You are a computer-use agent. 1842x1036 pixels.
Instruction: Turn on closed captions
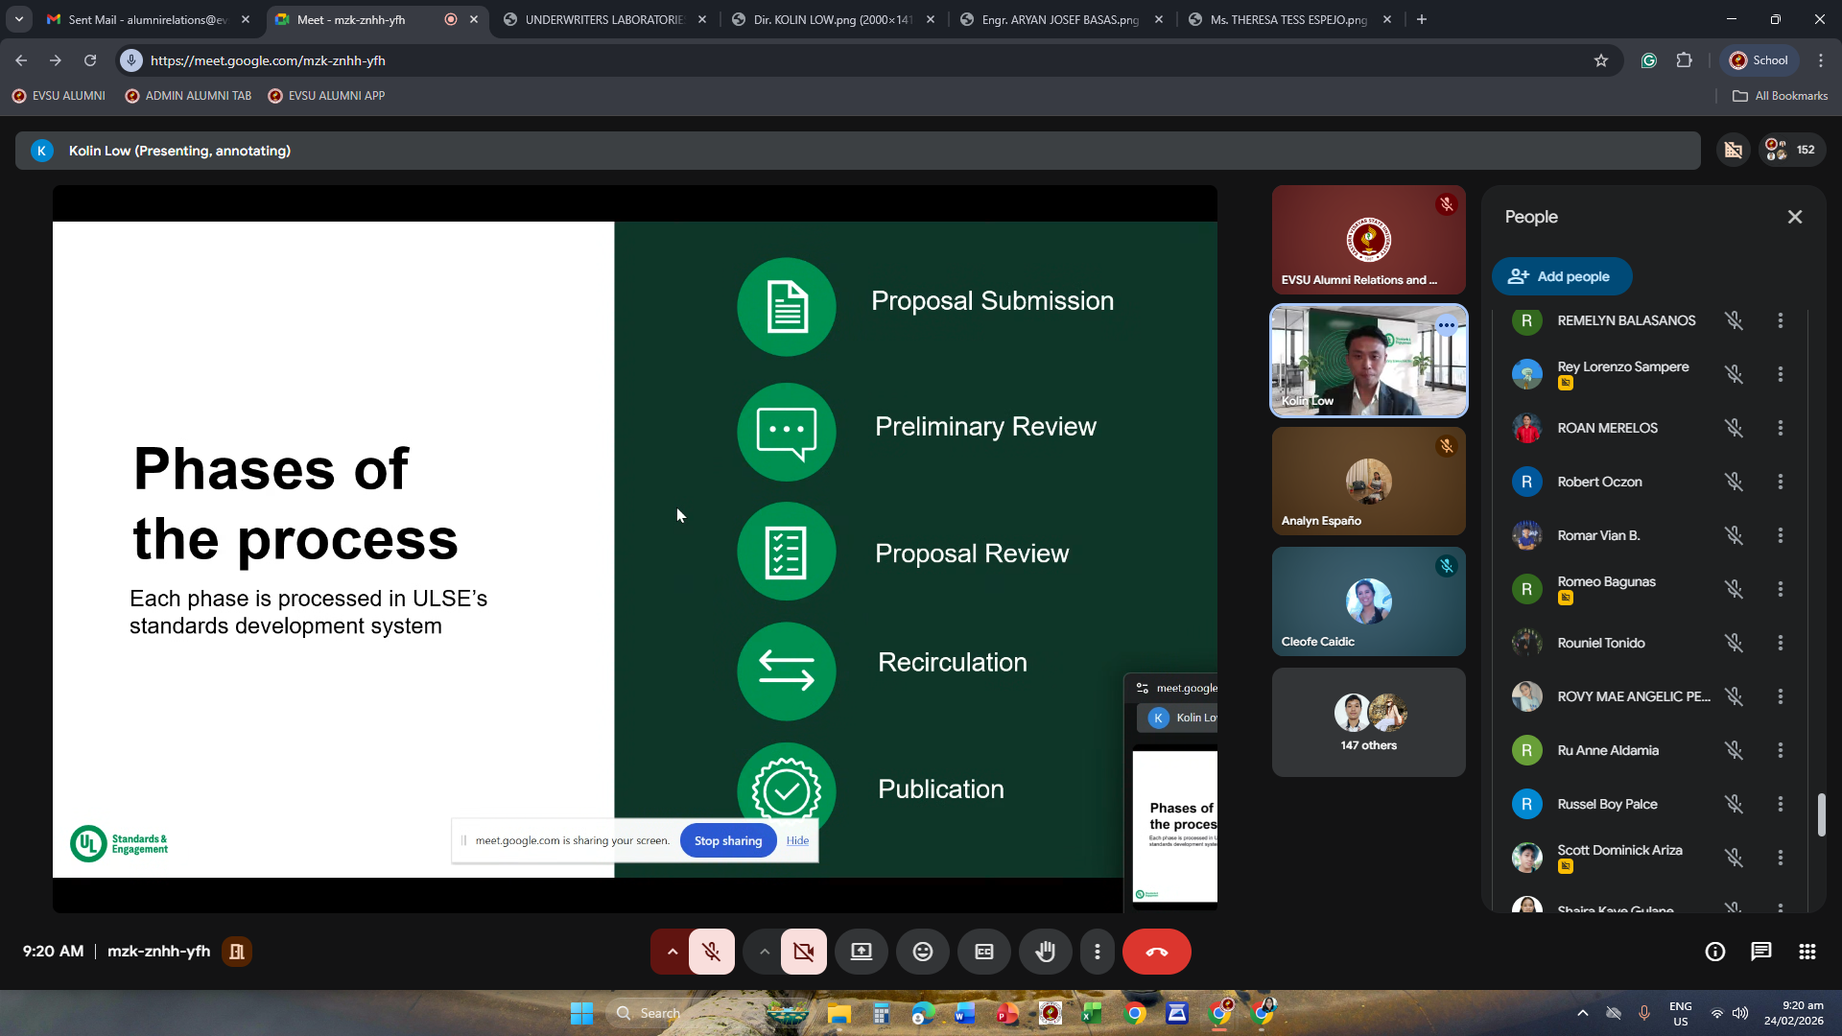click(x=983, y=952)
